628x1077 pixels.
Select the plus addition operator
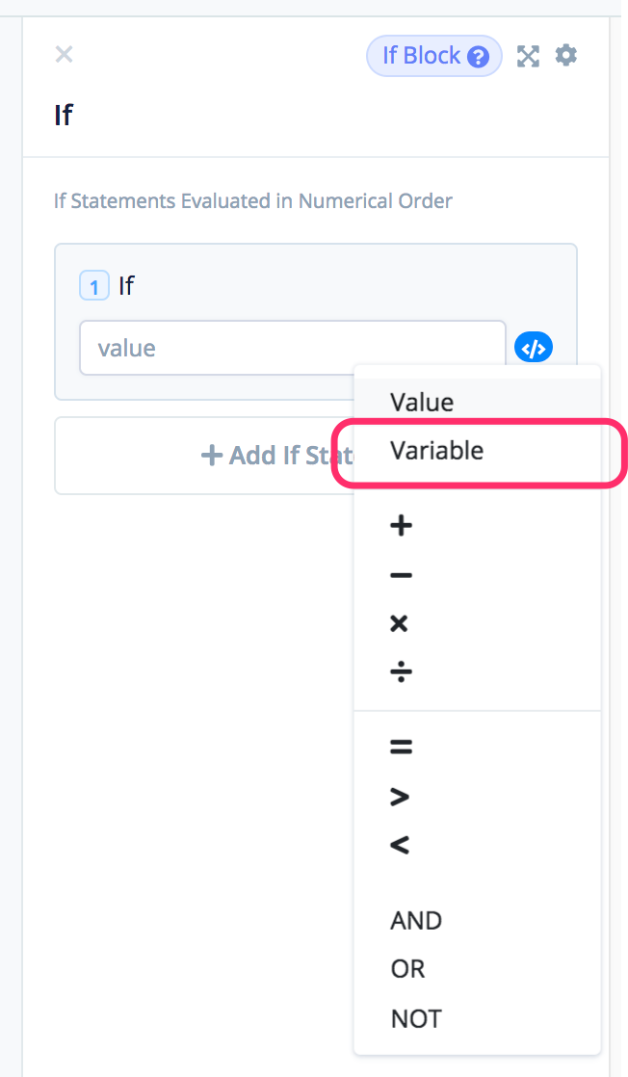coord(401,526)
